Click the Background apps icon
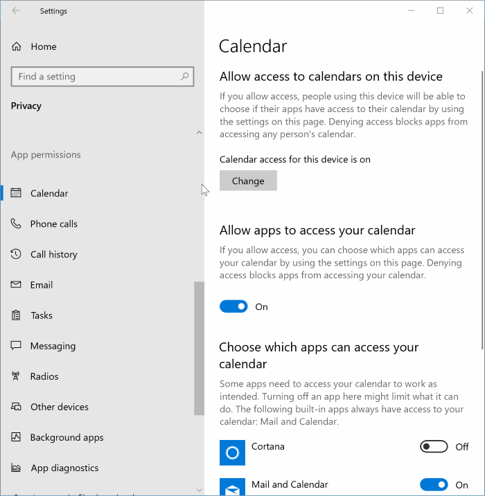 coord(16,437)
